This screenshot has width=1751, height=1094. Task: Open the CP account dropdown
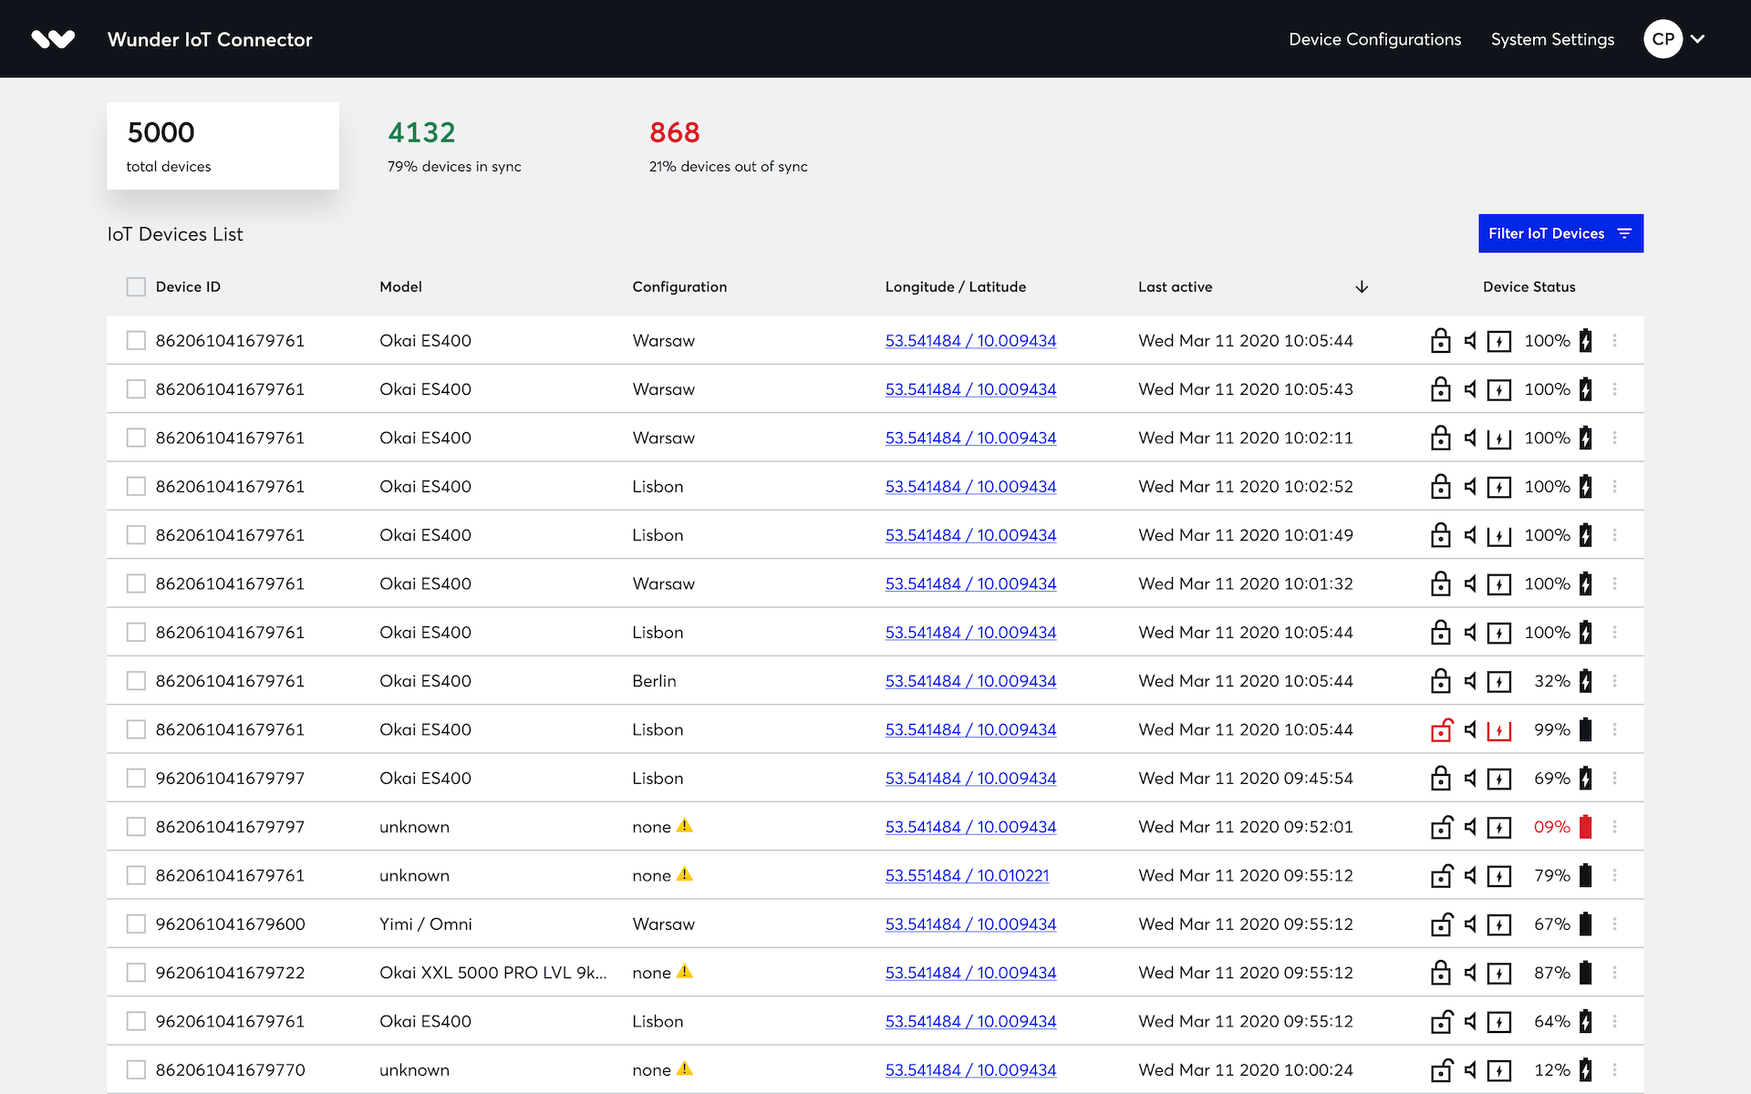point(1674,38)
